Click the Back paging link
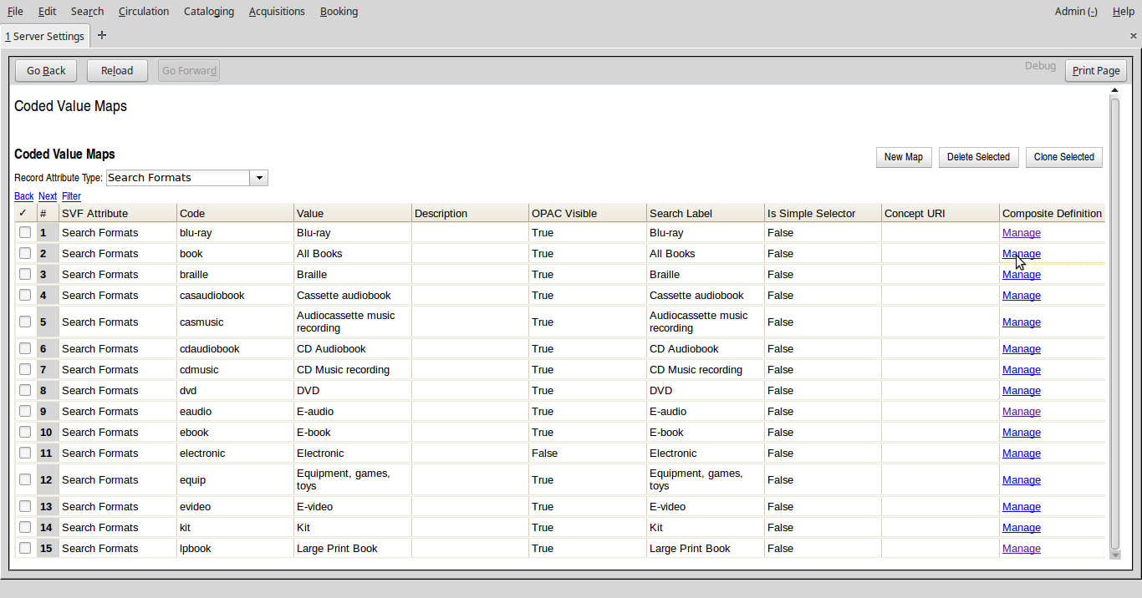 coord(24,196)
